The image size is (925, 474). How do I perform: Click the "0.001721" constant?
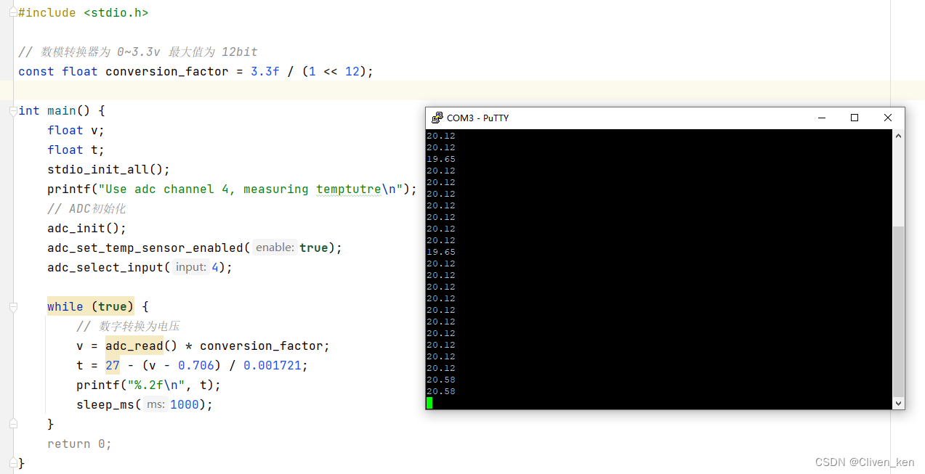point(272,366)
